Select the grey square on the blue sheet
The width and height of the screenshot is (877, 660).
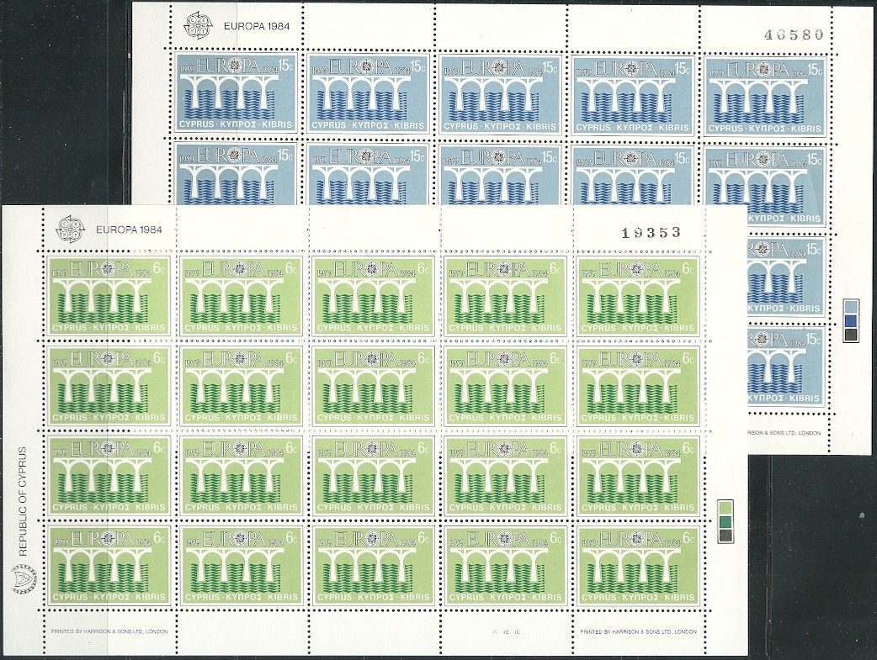pos(851,335)
